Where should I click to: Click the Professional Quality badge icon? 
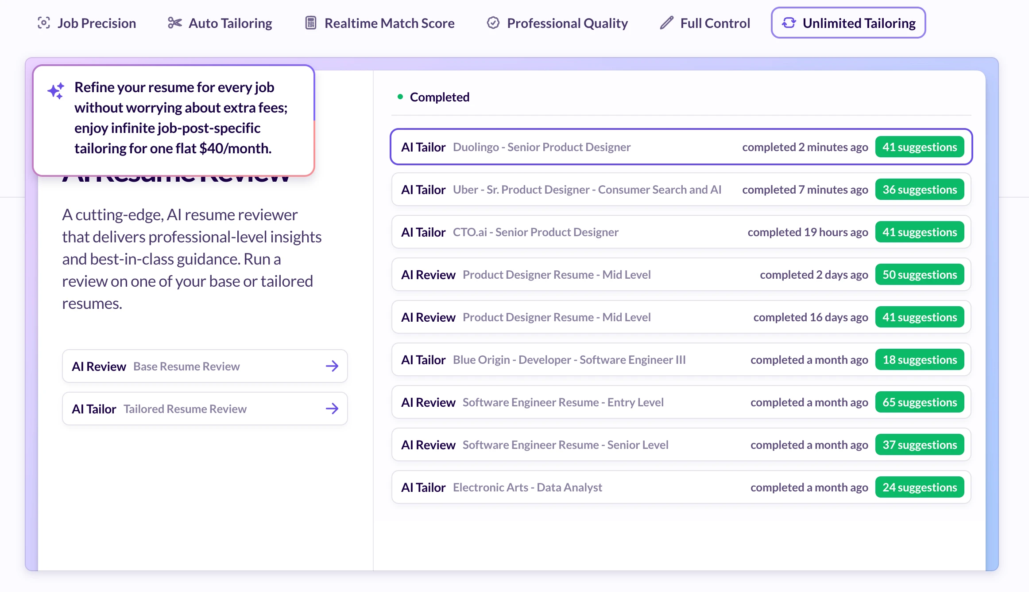[x=493, y=23]
